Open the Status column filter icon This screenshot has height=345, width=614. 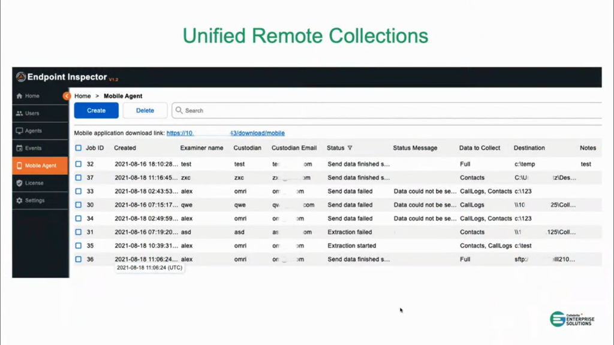[350, 148]
